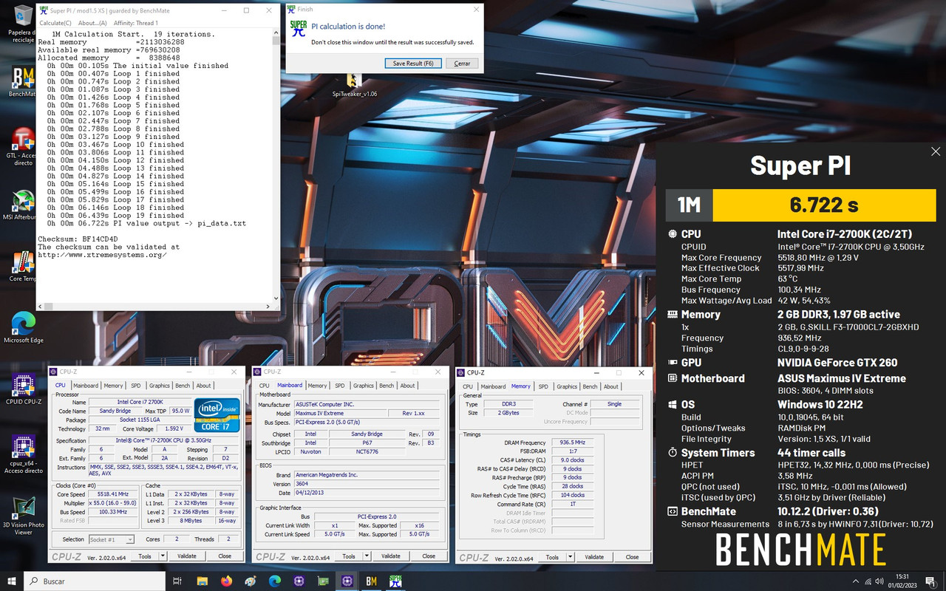Image resolution: width=946 pixels, height=591 pixels.
Task: Switch to Bench tab in CPU-Z Memory window
Action: (590, 386)
